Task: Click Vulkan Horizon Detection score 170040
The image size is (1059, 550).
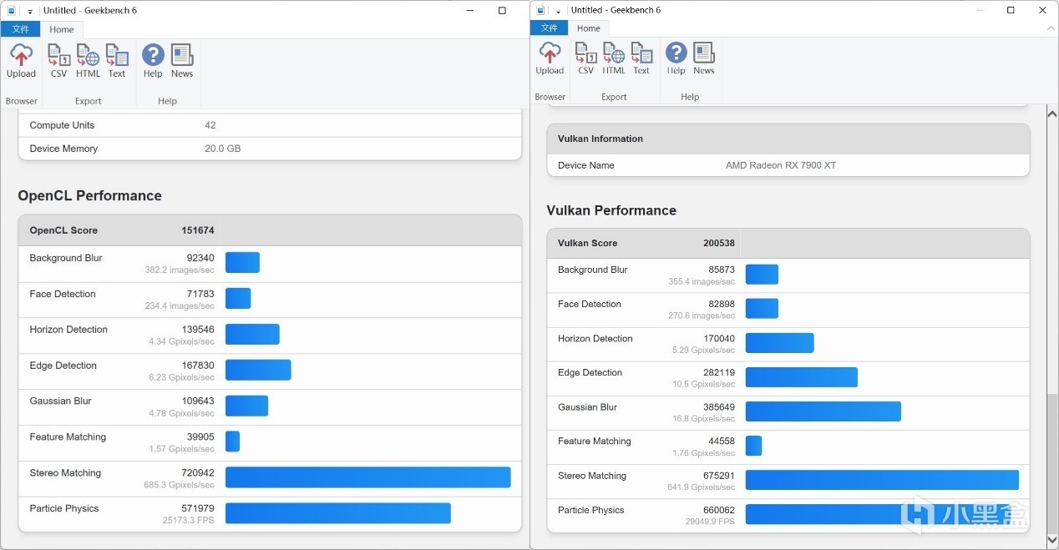Action: [x=719, y=339]
